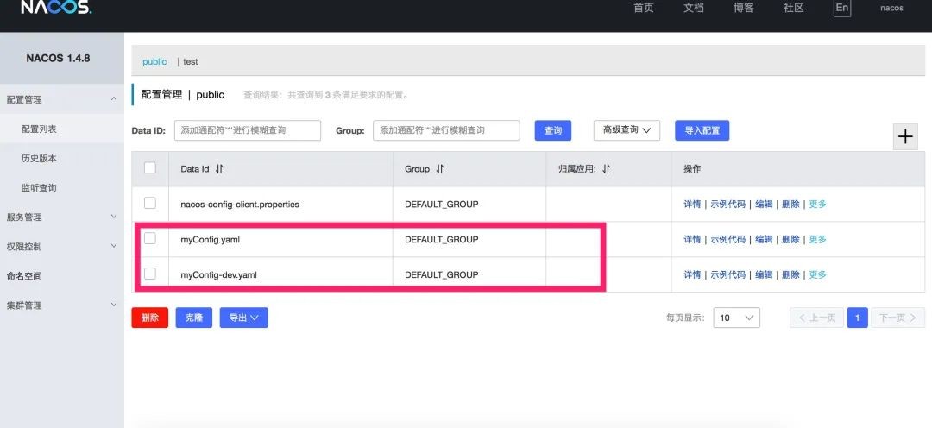Open the 导出 export dropdown

(x=243, y=318)
